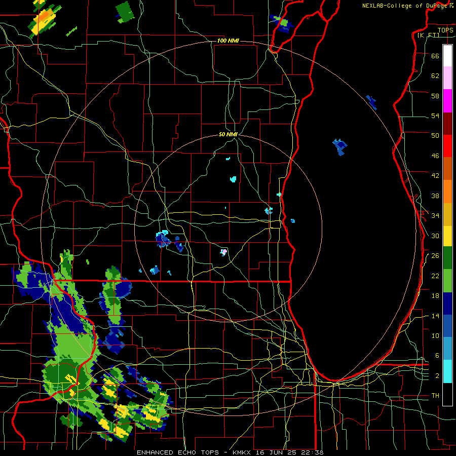Select the bright red legend swatch

tap(447, 146)
